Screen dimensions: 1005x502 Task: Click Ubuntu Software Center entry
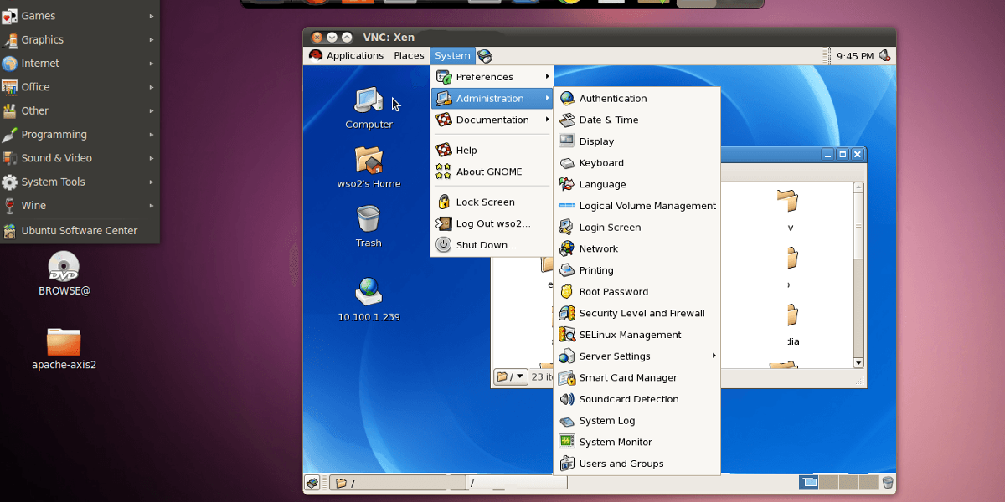(80, 231)
